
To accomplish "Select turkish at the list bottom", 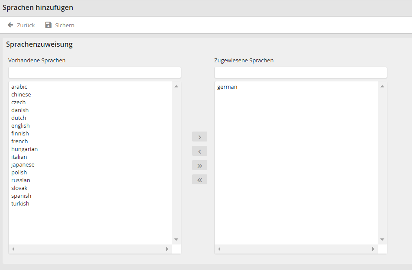I will [x=20, y=204].
